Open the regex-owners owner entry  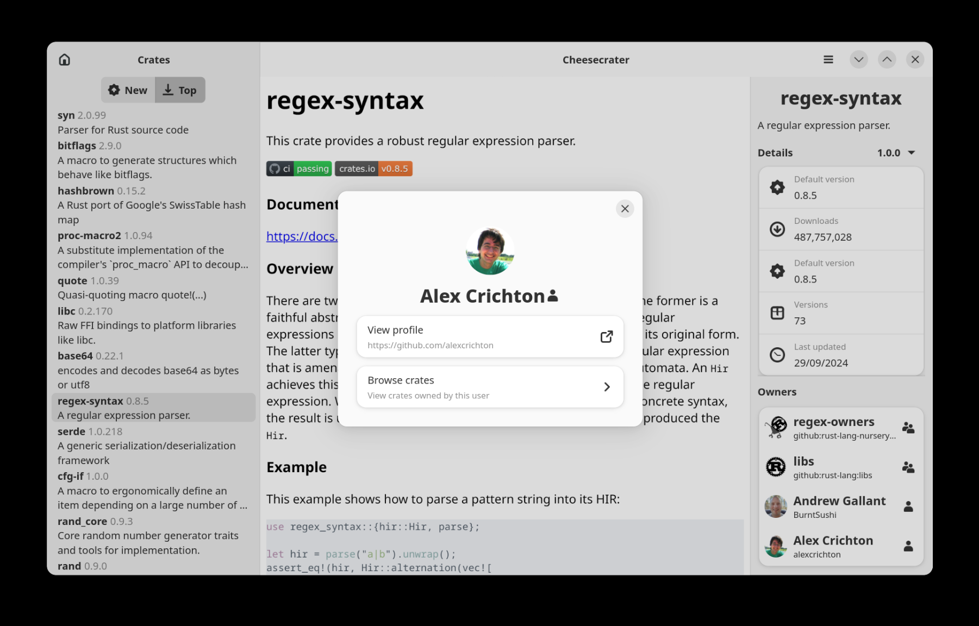pos(841,428)
